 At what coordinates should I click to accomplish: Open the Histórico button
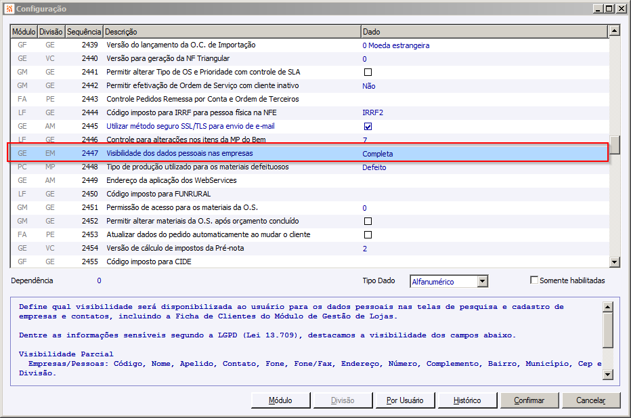point(467,400)
